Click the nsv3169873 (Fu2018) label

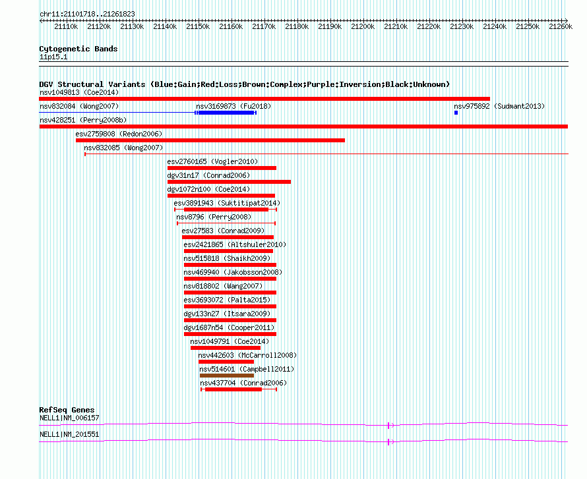click(x=233, y=106)
